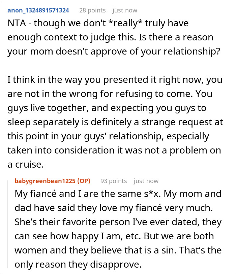Screen dimensions: 236x274
Task: Click the 28 points score
Action: (92, 10)
